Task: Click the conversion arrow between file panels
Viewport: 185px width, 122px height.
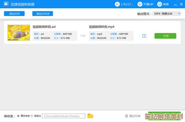Action: pos(83,36)
